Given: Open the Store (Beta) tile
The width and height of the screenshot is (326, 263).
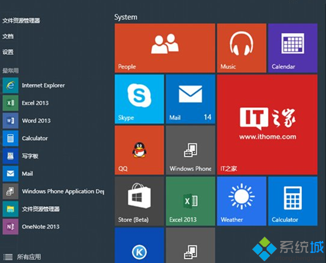Looking at the screenshot, I should tap(139, 201).
